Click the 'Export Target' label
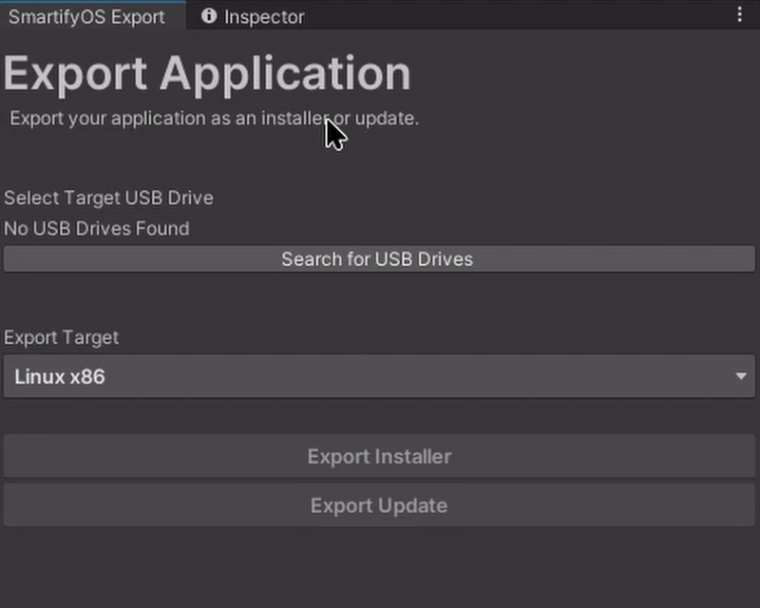 61,337
